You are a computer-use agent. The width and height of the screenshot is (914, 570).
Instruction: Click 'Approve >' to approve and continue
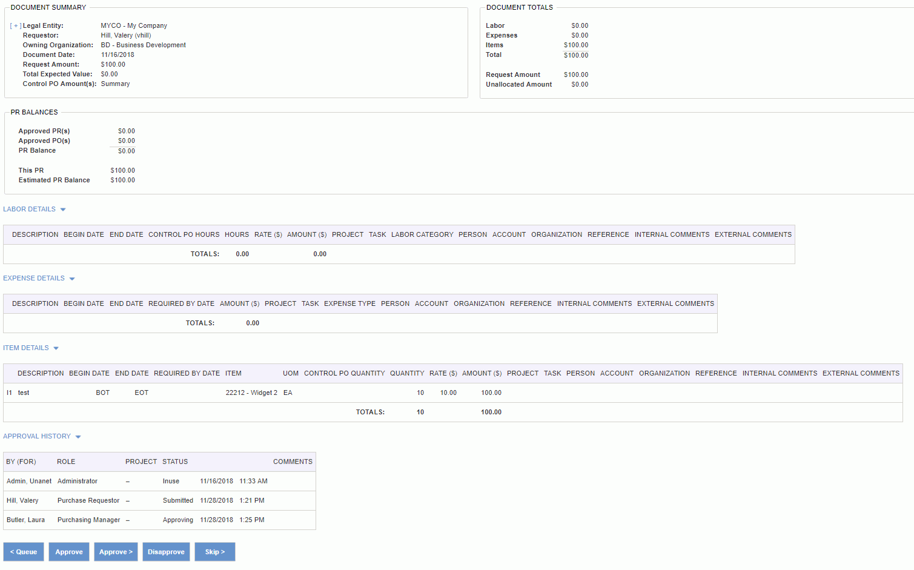click(x=116, y=552)
